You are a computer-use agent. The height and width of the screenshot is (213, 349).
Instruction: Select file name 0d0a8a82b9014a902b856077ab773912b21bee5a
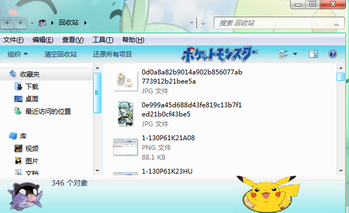[x=192, y=77]
